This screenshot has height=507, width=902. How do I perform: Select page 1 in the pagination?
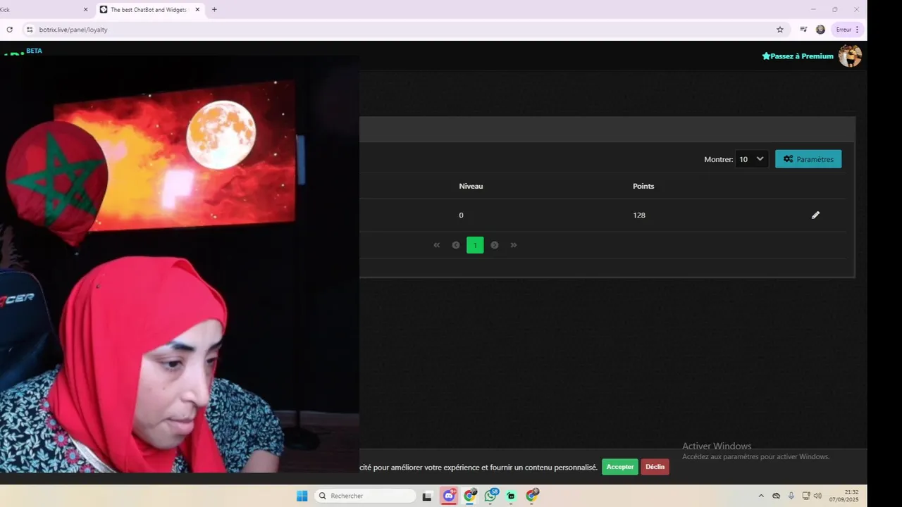(475, 245)
